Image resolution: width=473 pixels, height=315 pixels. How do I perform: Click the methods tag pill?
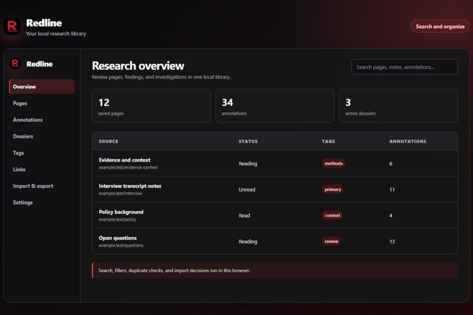333,164
